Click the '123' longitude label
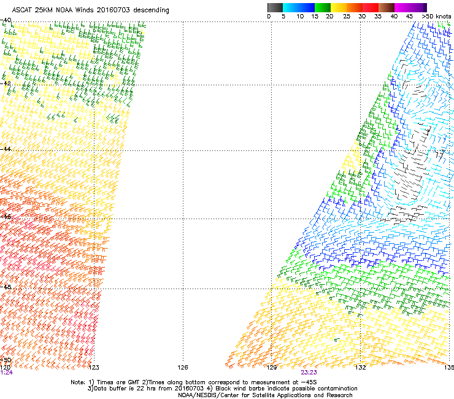 pos(94,368)
